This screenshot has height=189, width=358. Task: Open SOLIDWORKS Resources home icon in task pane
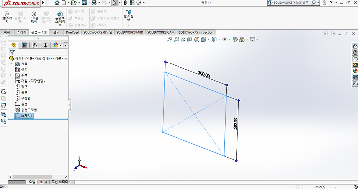click(x=355, y=46)
